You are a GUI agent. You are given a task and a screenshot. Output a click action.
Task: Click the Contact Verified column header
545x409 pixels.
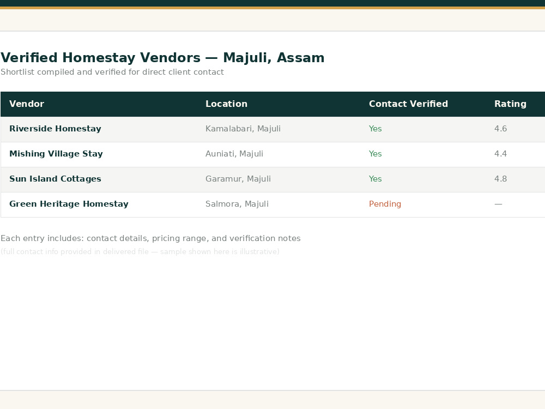pos(408,104)
